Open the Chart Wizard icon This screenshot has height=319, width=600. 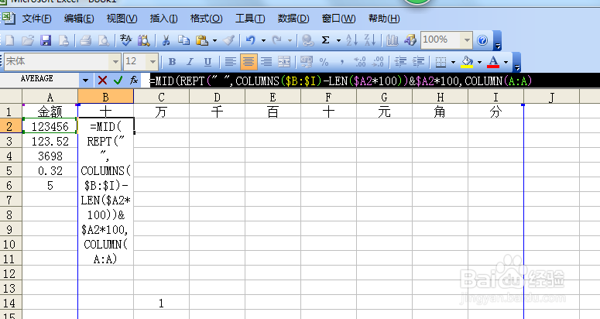coord(392,40)
